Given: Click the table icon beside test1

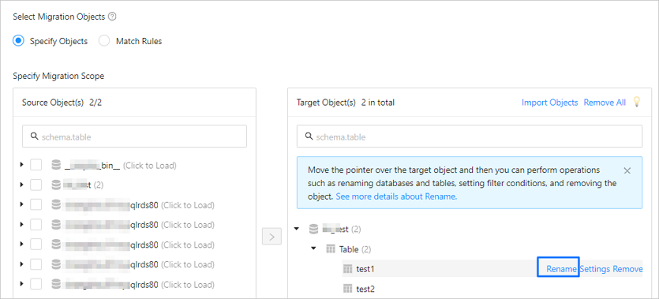Looking at the screenshot, I should (347, 269).
